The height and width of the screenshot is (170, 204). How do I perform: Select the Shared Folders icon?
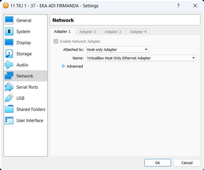click(9, 109)
